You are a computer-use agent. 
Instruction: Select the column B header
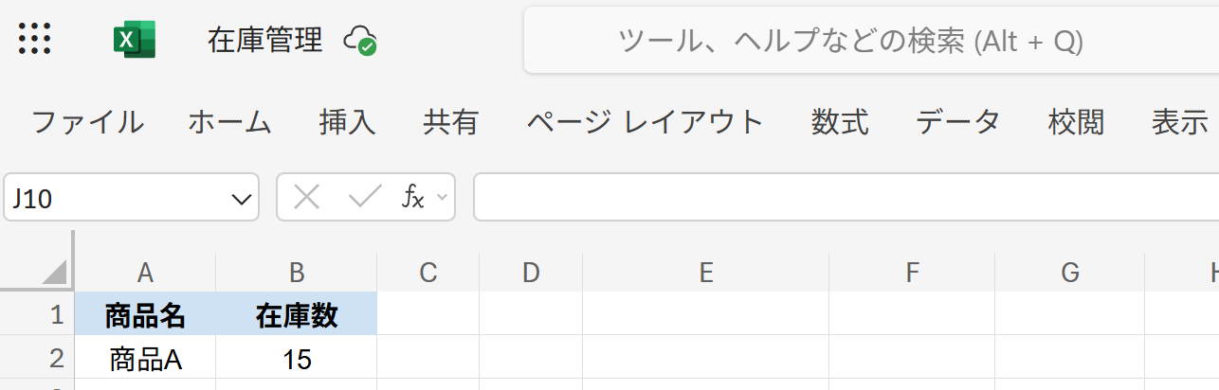[x=297, y=273]
